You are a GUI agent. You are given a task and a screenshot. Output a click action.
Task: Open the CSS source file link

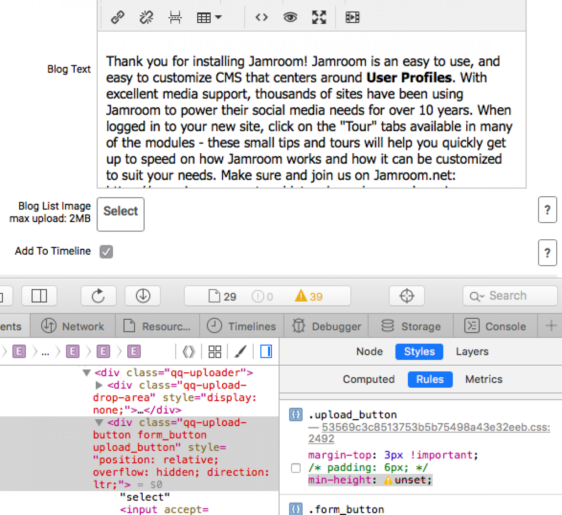pos(435,428)
